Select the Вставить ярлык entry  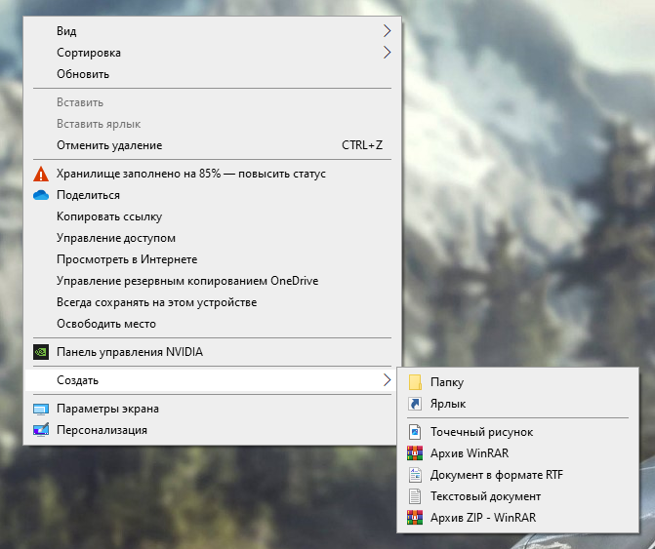click(212, 124)
